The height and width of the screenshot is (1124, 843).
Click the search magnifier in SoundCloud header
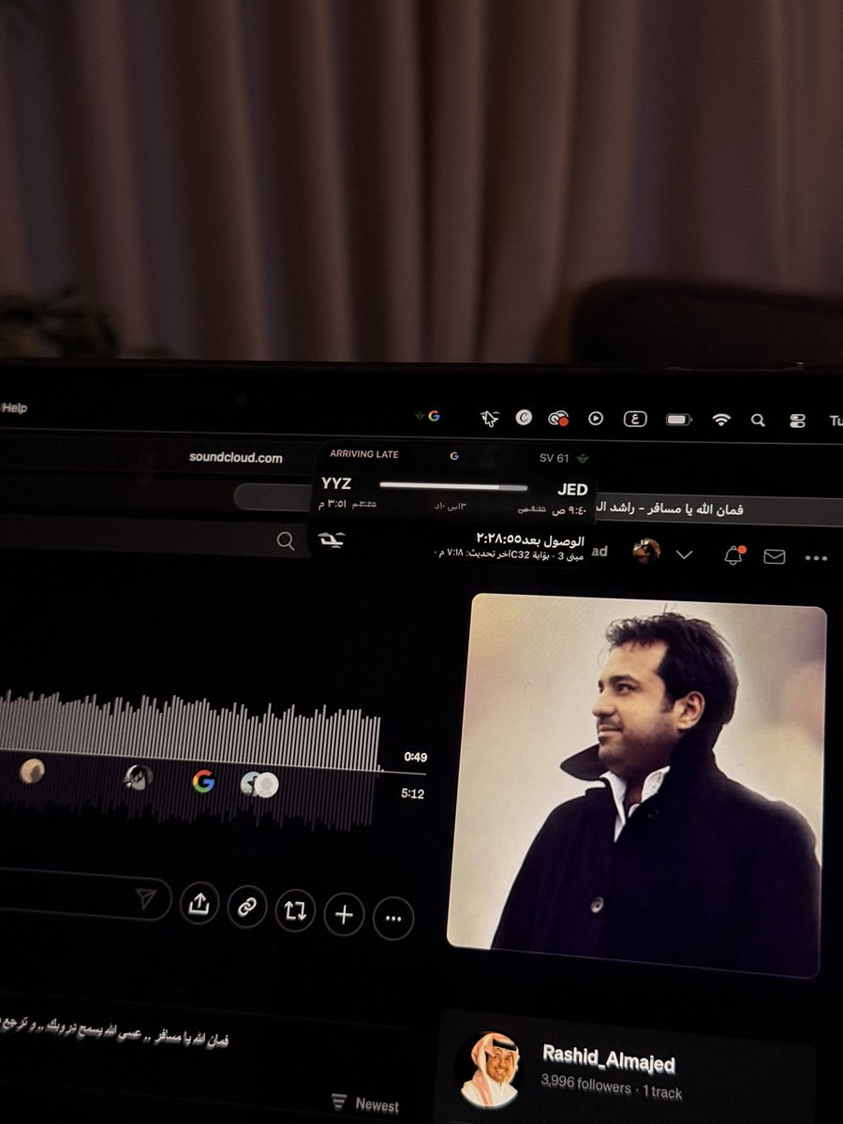click(x=286, y=540)
